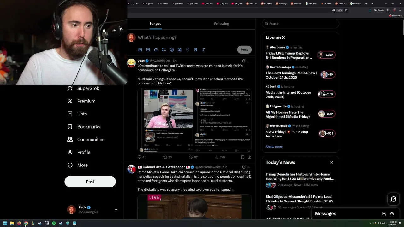The width and height of the screenshot is (404, 227).
Task: Open Communities in the sidebar
Action: click(x=86, y=139)
